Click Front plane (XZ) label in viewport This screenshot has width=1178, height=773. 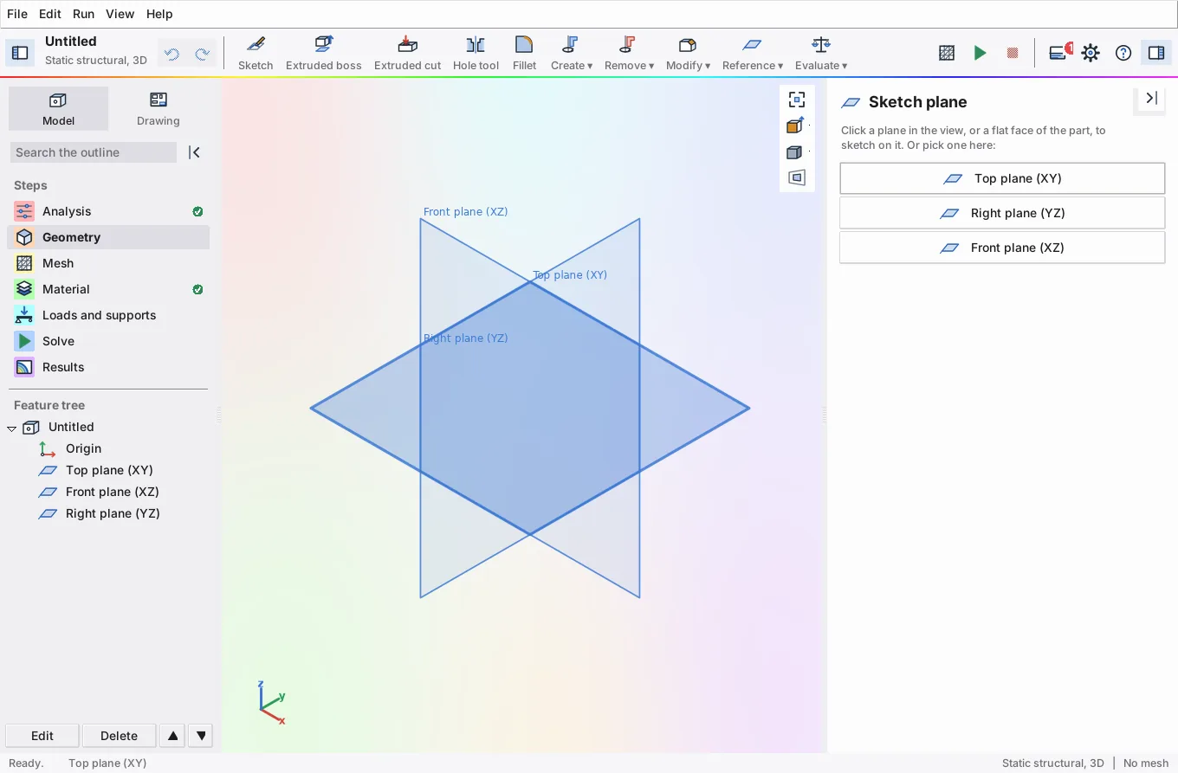pos(465,211)
